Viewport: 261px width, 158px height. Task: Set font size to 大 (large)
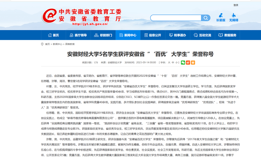(168, 62)
